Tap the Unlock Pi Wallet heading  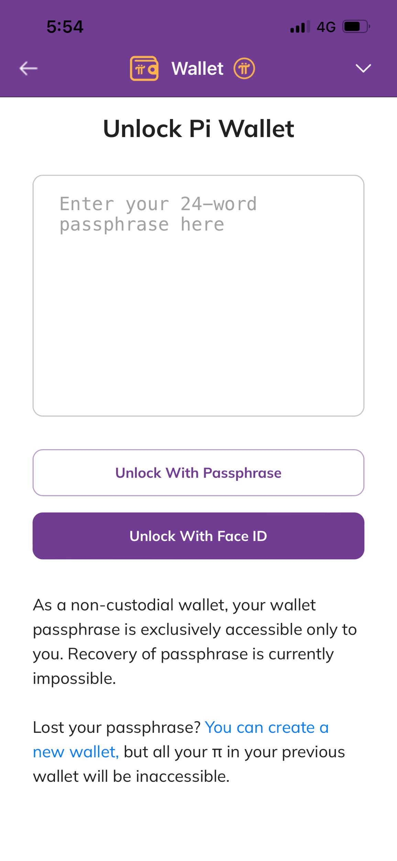[x=198, y=128]
